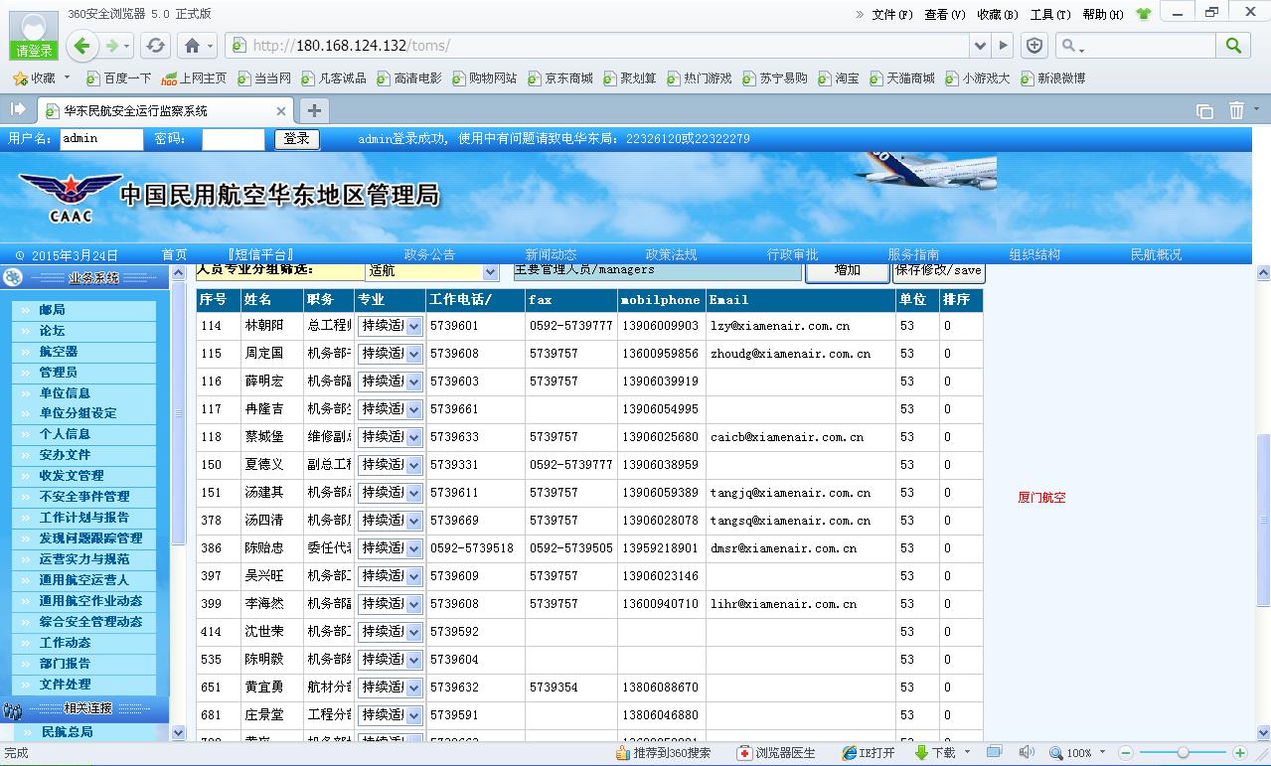The width and height of the screenshot is (1271, 766).
Task: Open the browser home page icon
Action: (x=193, y=46)
